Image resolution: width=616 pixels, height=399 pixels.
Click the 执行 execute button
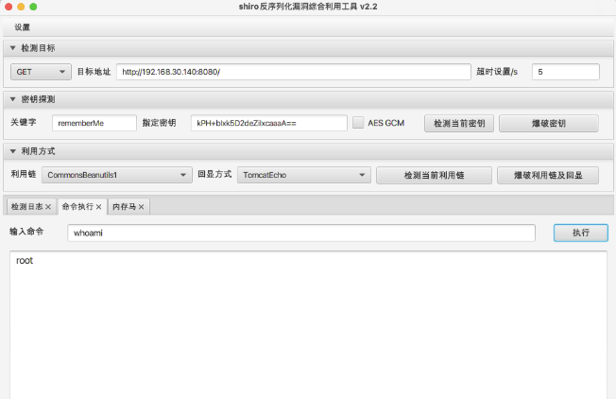point(581,233)
